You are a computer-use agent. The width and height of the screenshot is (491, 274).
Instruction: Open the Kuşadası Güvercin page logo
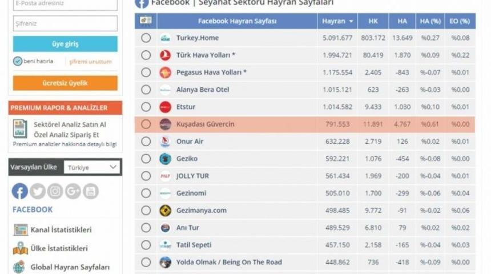pyautogui.click(x=165, y=124)
